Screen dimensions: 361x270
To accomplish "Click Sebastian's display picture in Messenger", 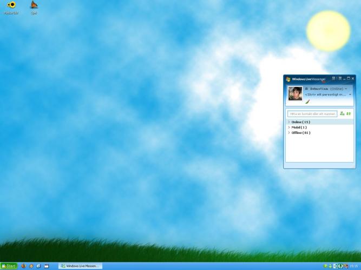I will 295,93.
